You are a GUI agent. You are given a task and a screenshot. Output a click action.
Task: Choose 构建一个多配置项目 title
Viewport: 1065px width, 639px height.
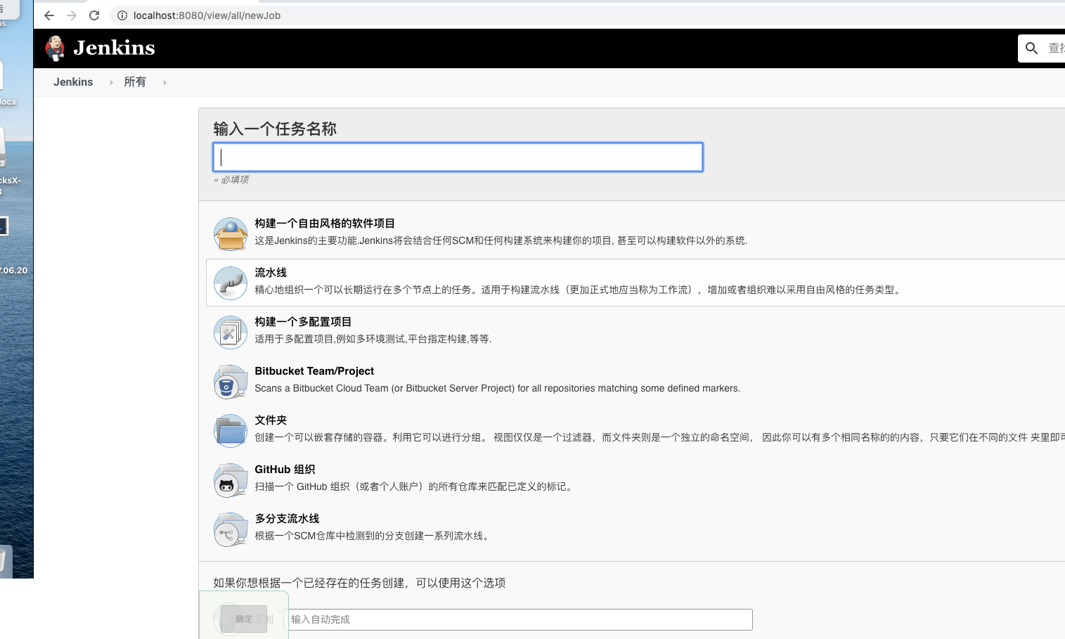[x=303, y=322]
